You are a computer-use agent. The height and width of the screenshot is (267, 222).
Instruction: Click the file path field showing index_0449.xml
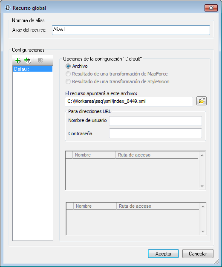tap(129, 102)
